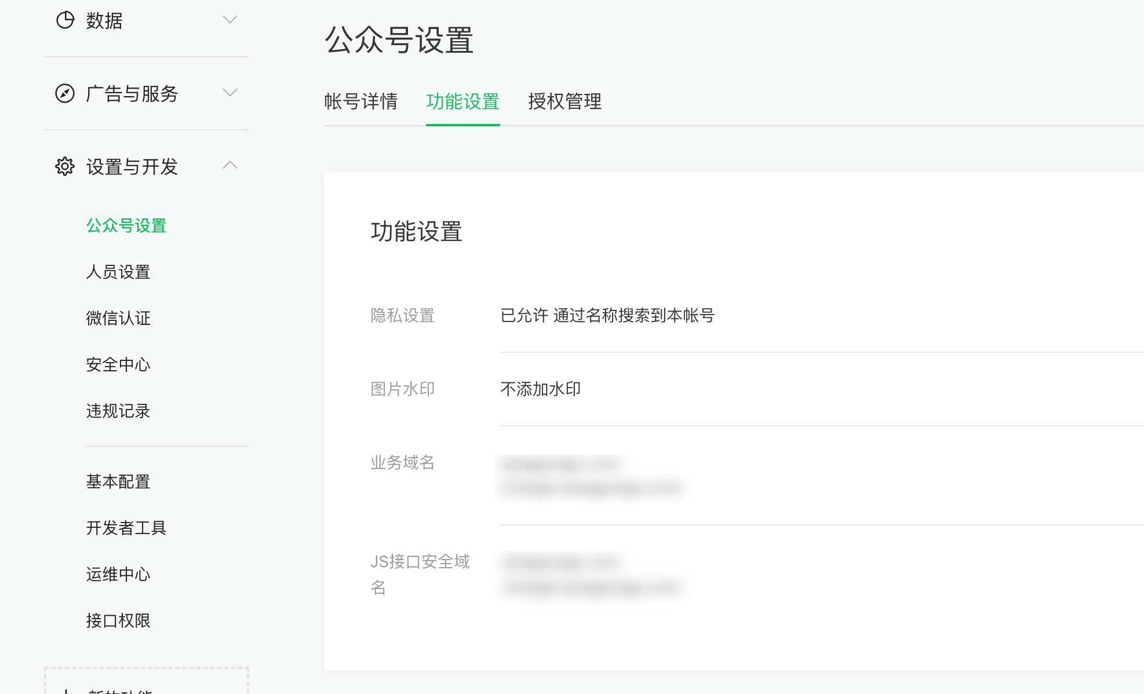Expand the 广告与服务 section chevron
Screen dimensions: 1144x694
(x=230, y=93)
